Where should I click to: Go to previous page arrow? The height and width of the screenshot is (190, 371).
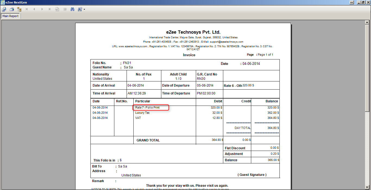(34, 9)
